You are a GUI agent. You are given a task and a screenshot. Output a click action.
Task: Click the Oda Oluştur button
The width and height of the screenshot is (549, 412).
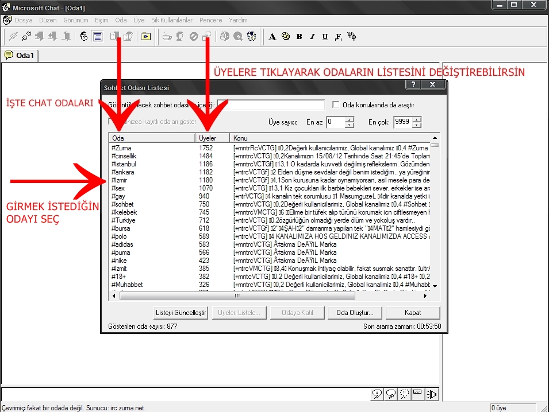click(x=355, y=313)
